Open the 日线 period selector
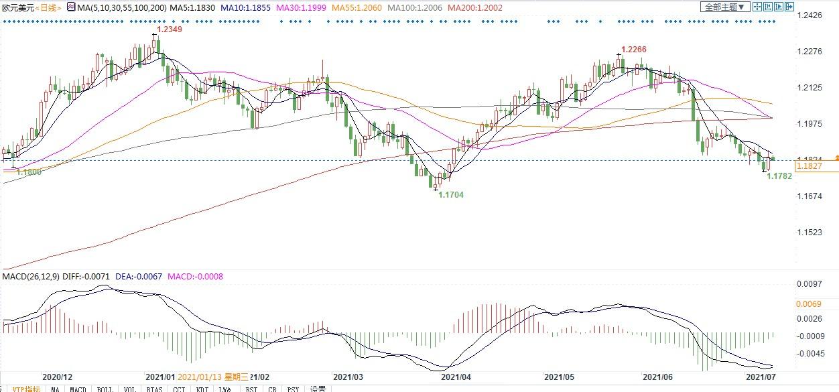This screenshot has width=839, height=392. coord(48,7)
